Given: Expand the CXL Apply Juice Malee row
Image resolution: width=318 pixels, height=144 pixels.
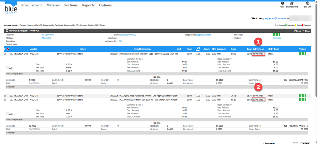Looking at the screenshot, I should coord(5,96).
